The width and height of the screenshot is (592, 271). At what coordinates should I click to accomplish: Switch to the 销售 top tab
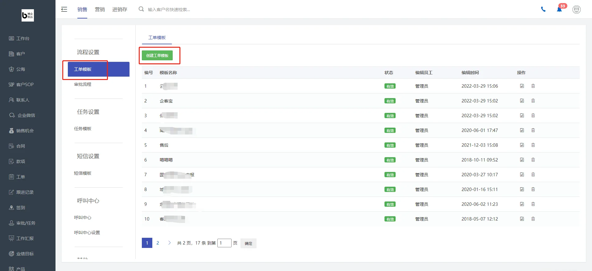click(x=82, y=10)
